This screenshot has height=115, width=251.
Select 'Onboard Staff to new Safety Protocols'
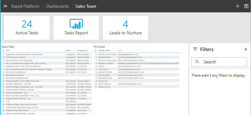(47, 81)
